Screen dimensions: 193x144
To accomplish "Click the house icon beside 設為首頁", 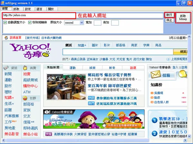I will coord(6,38).
